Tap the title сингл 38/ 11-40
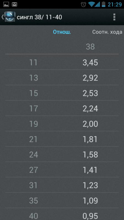The image size is (124, 220). (39, 17)
